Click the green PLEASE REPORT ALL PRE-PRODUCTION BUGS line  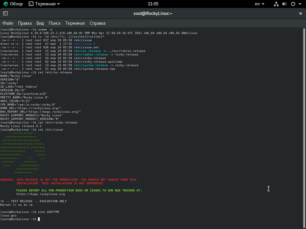(x=79, y=191)
